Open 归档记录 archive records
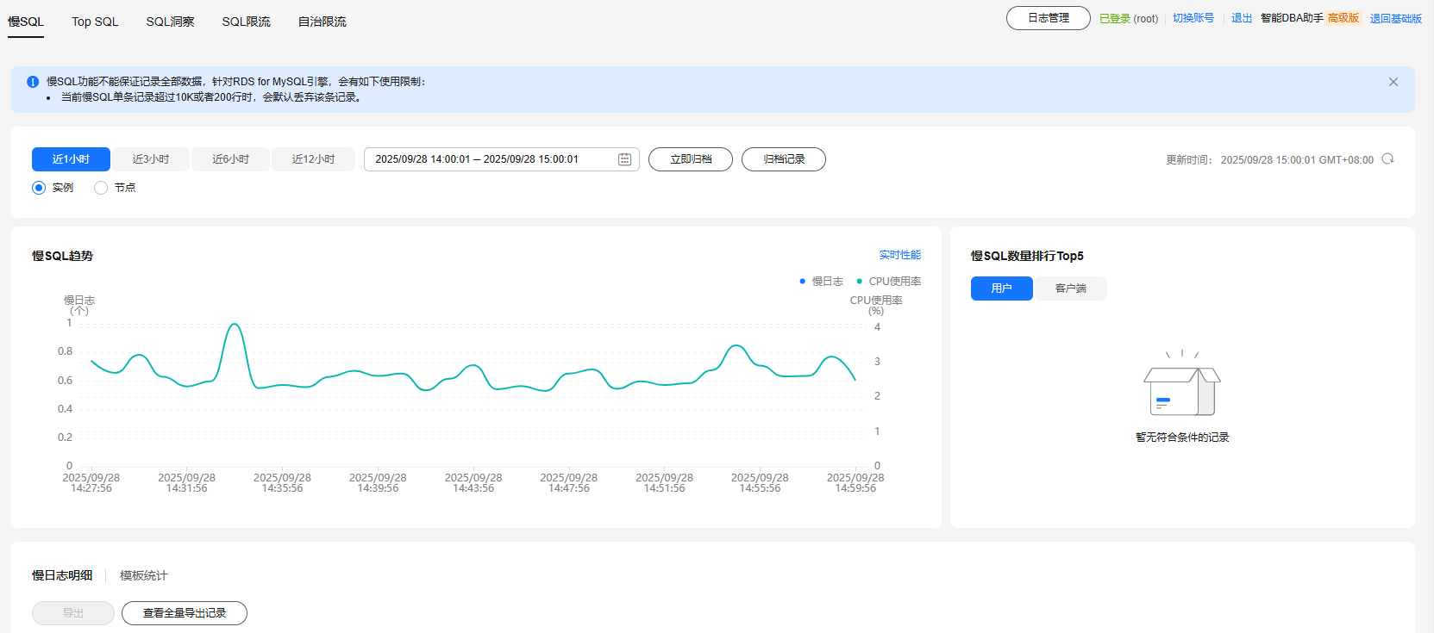The image size is (1434, 633). (784, 159)
